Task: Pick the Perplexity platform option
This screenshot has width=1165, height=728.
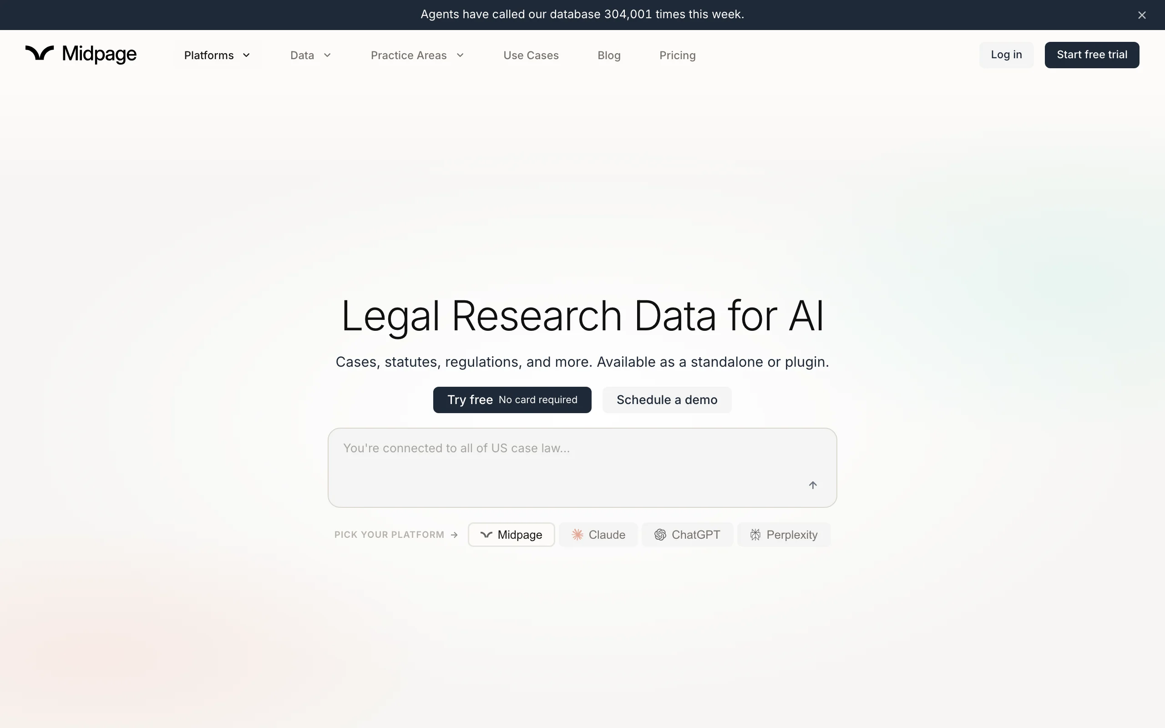Action: coord(784,535)
